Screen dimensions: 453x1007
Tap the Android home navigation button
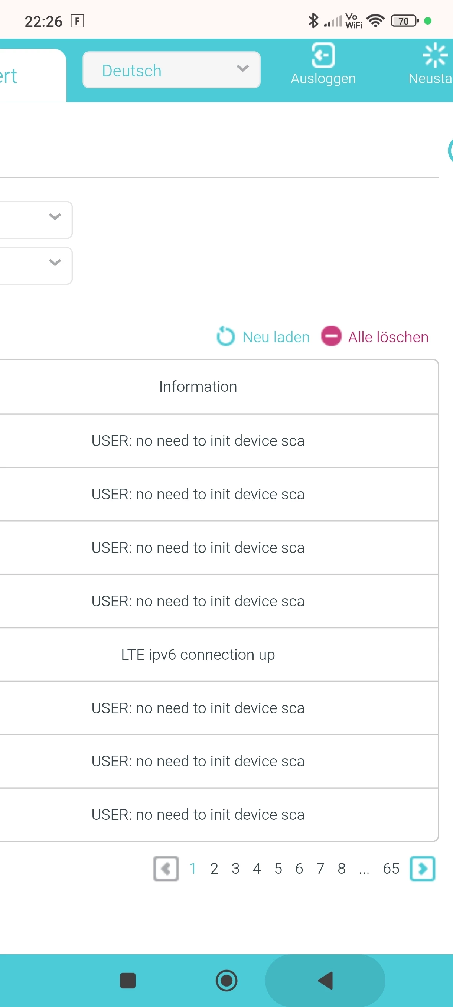(226, 980)
